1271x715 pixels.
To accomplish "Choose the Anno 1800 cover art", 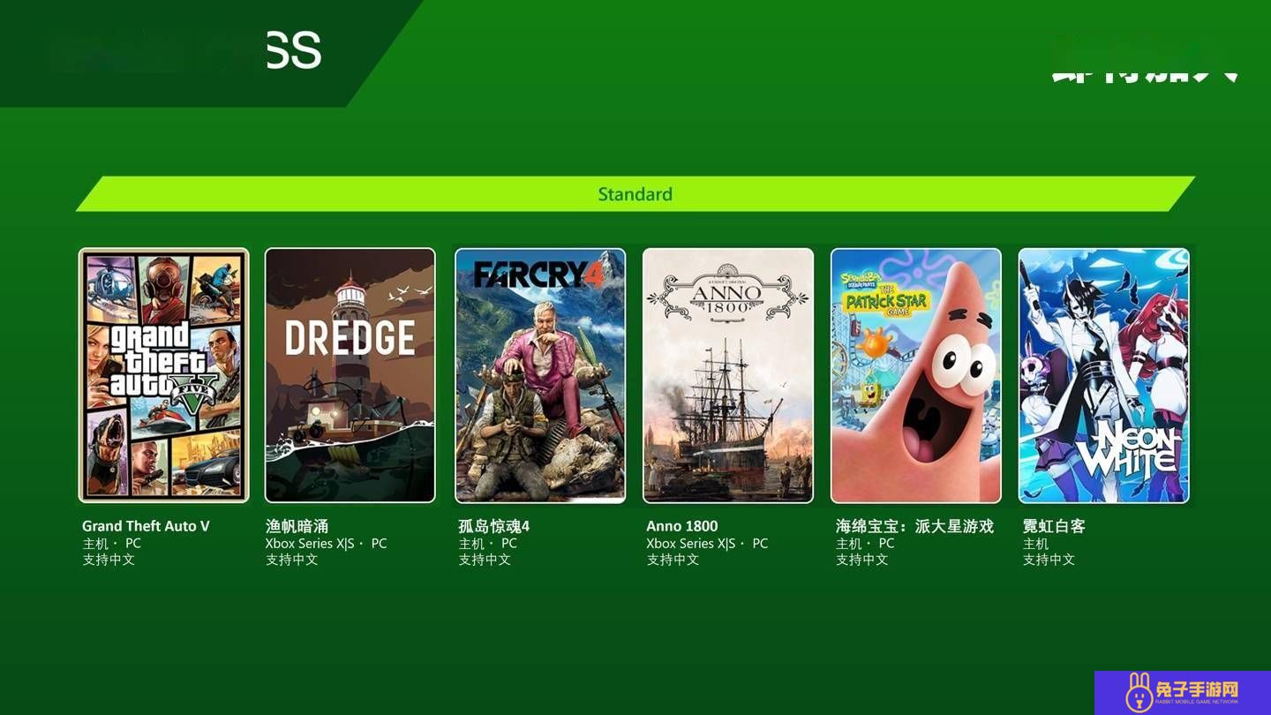I will 728,375.
